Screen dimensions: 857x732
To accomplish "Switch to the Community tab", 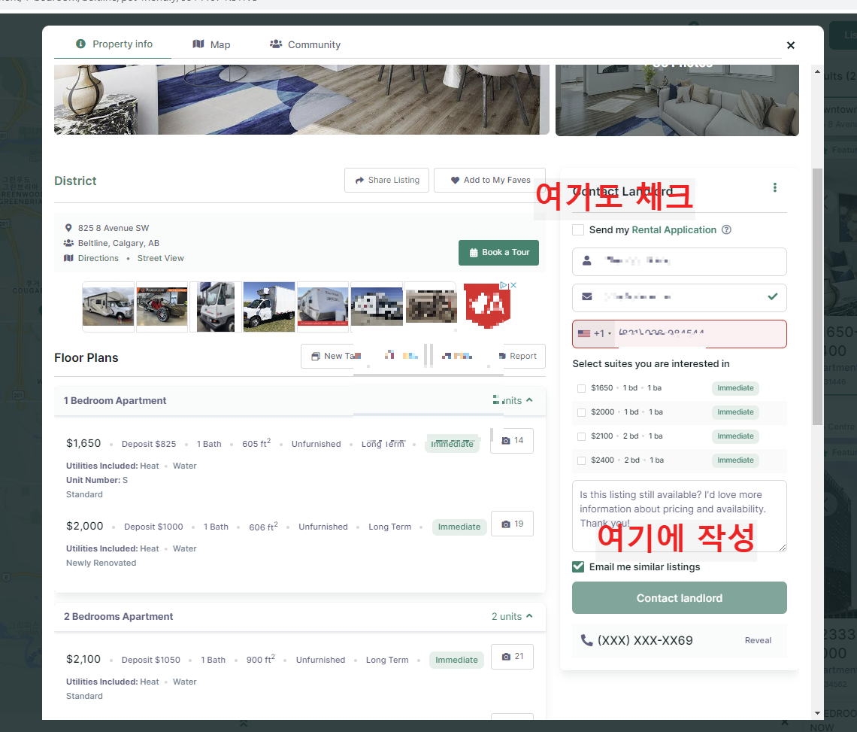I will 305,44.
